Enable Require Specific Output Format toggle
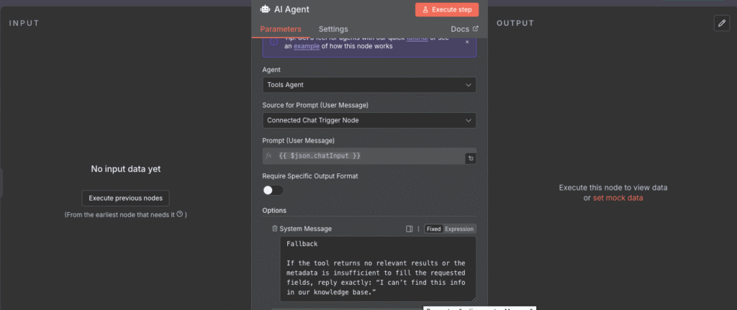 pyautogui.click(x=273, y=190)
